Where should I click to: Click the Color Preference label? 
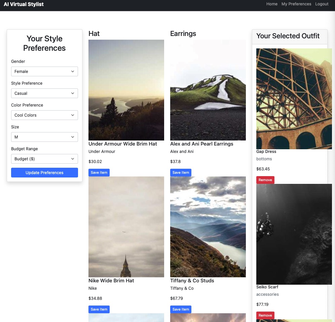[x=27, y=105]
